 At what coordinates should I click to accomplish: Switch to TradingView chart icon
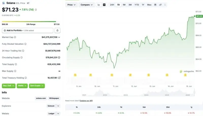click(x=104, y=5)
